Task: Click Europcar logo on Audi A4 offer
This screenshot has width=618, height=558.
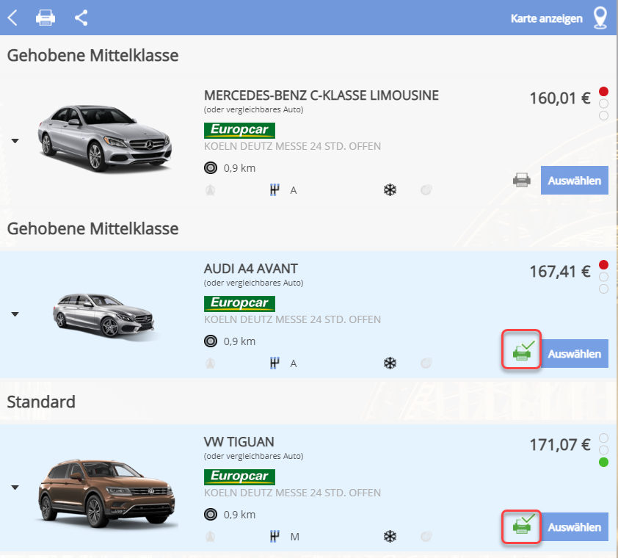Action: coord(239,304)
